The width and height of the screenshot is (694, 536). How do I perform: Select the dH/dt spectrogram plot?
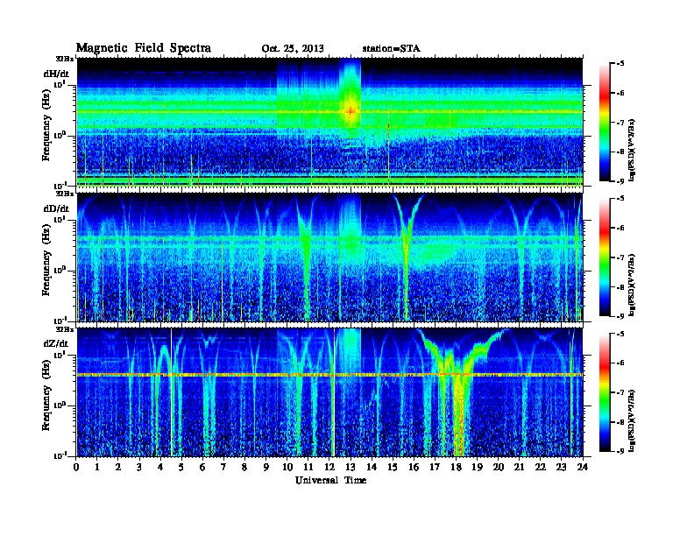tap(329, 123)
